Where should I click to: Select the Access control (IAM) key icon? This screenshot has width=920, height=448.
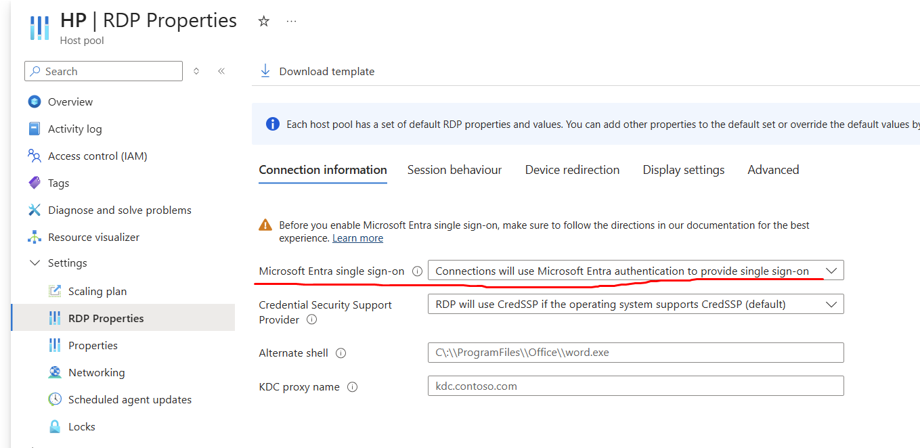coord(34,156)
